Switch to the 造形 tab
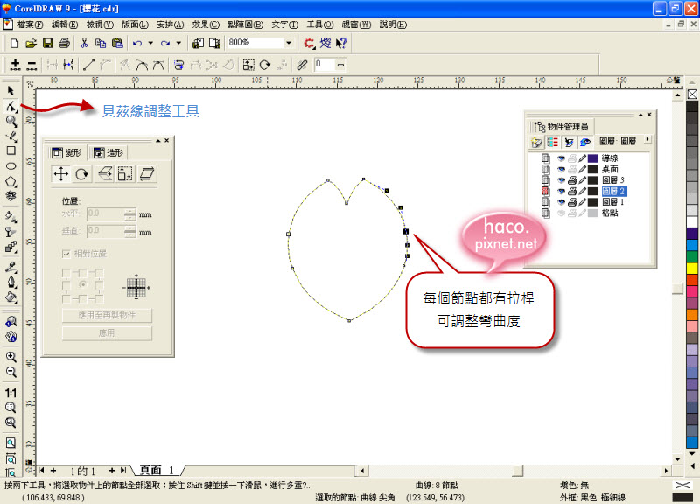Image resolution: width=700 pixels, height=504 pixels. coord(108,152)
